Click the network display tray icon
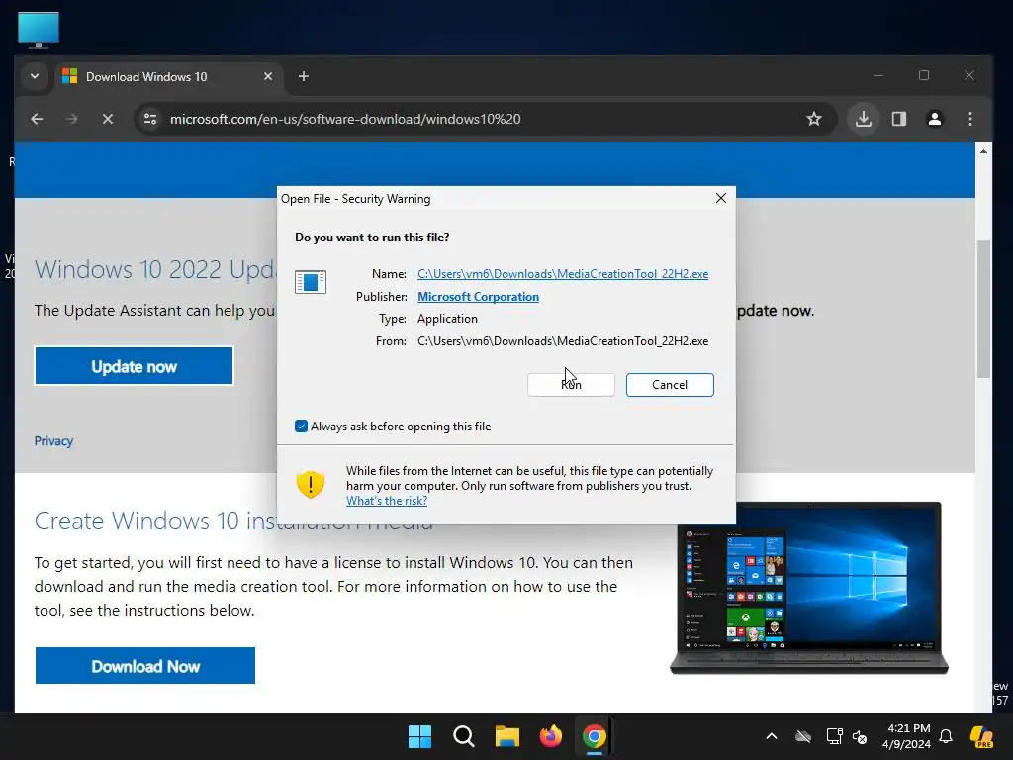The width and height of the screenshot is (1013, 760). click(x=834, y=736)
